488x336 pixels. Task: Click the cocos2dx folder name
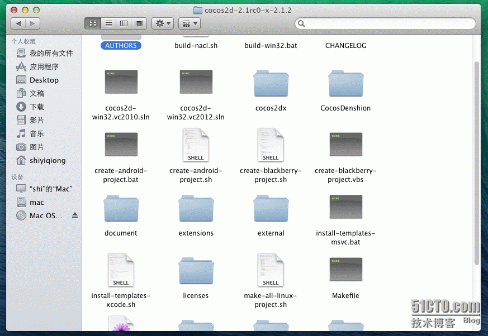[x=271, y=108]
